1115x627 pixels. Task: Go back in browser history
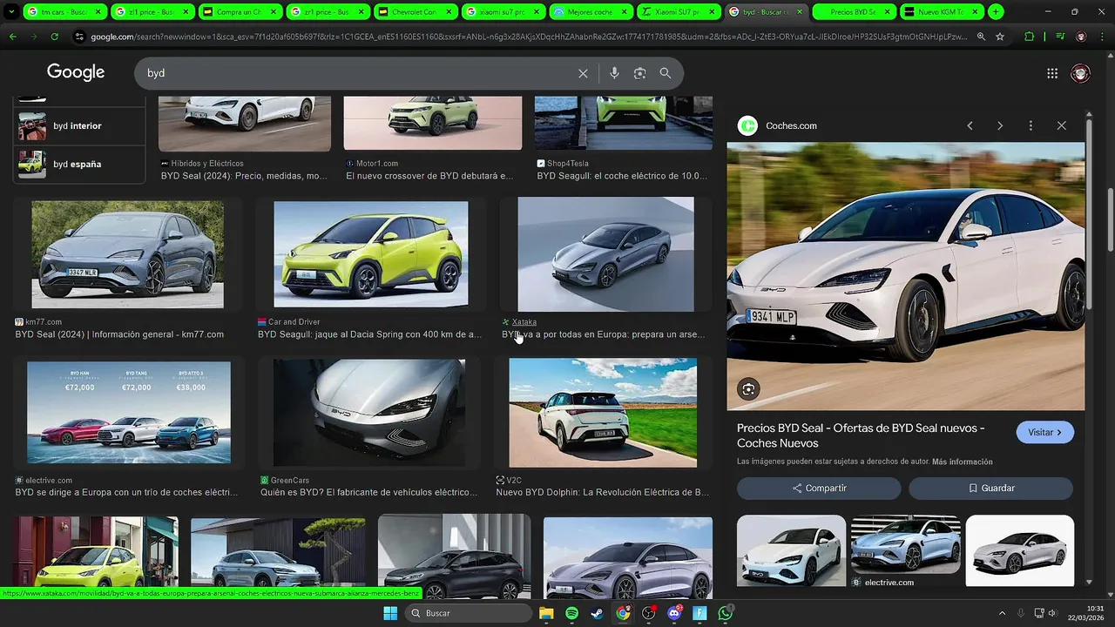tap(12, 37)
